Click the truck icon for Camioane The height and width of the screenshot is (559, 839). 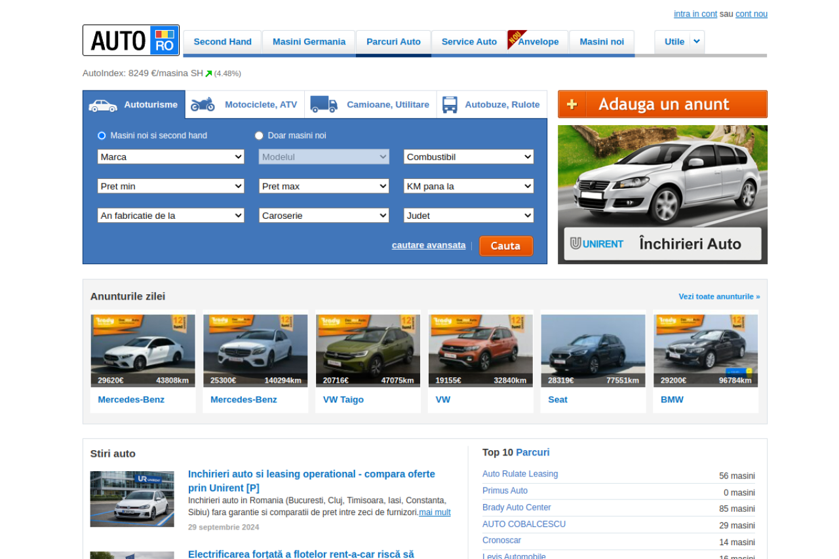click(x=324, y=105)
